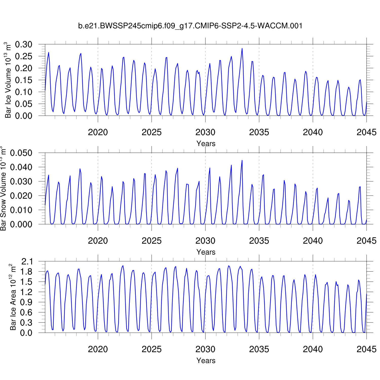Click the 0.020 value on snow volume axis

(x=21, y=196)
